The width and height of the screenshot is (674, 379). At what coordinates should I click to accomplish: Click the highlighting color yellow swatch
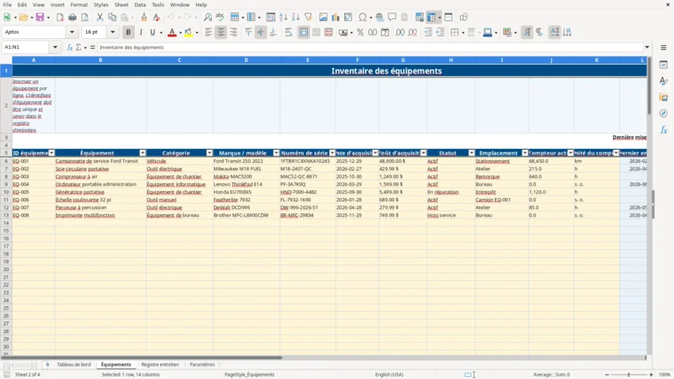(188, 32)
